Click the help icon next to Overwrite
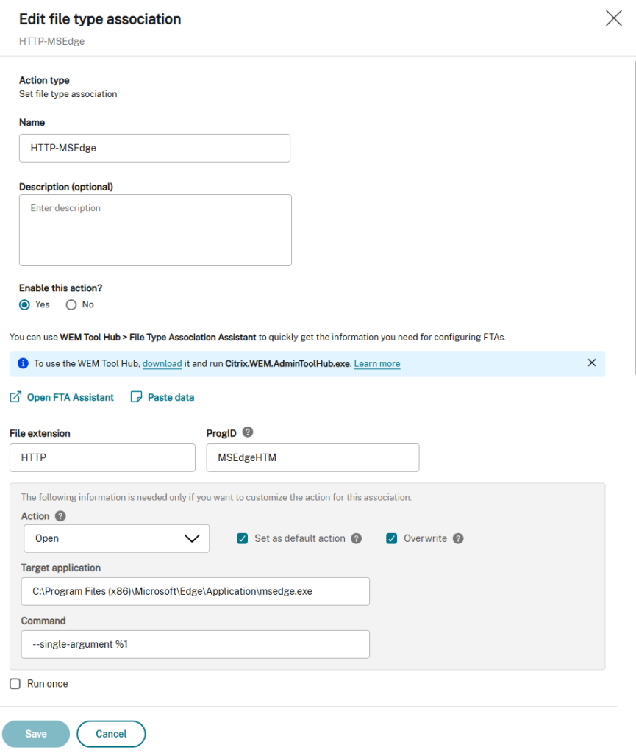Image resolution: width=636 pixels, height=753 pixels. (x=458, y=538)
